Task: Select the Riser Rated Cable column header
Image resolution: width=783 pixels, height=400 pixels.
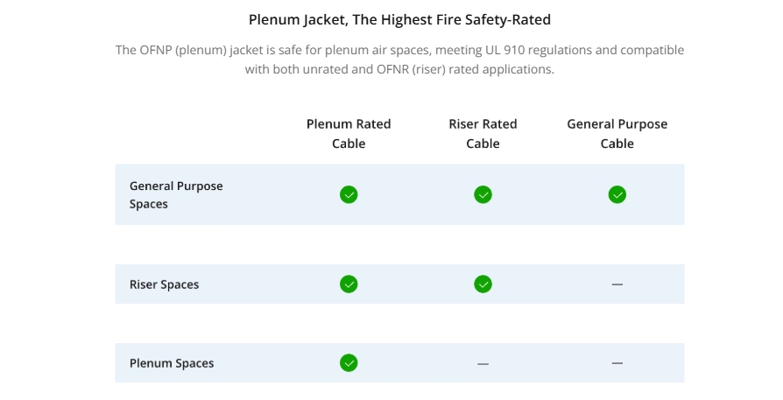Action: click(x=483, y=134)
